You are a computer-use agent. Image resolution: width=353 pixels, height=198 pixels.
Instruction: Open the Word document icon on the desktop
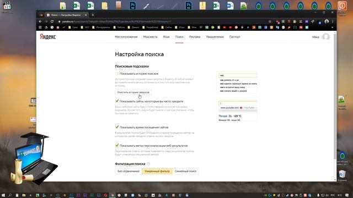(230, 5)
